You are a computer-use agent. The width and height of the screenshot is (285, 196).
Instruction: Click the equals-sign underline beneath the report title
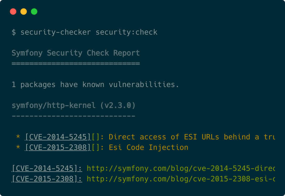76,64
